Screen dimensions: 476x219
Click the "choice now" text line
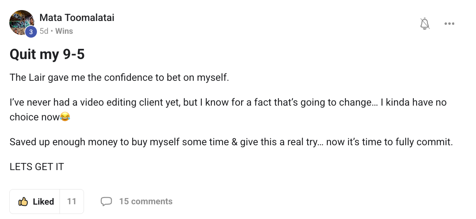(35, 117)
